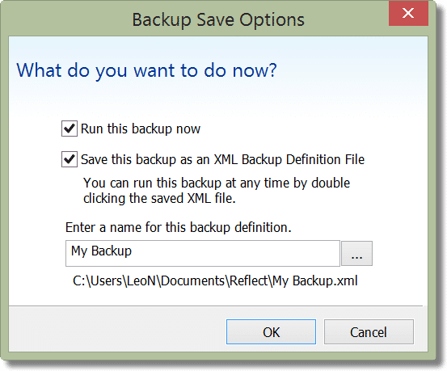This screenshot has width=447, height=371.
Task: Open the browse dialog with the ellipsis button
Action: click(356, 254)
